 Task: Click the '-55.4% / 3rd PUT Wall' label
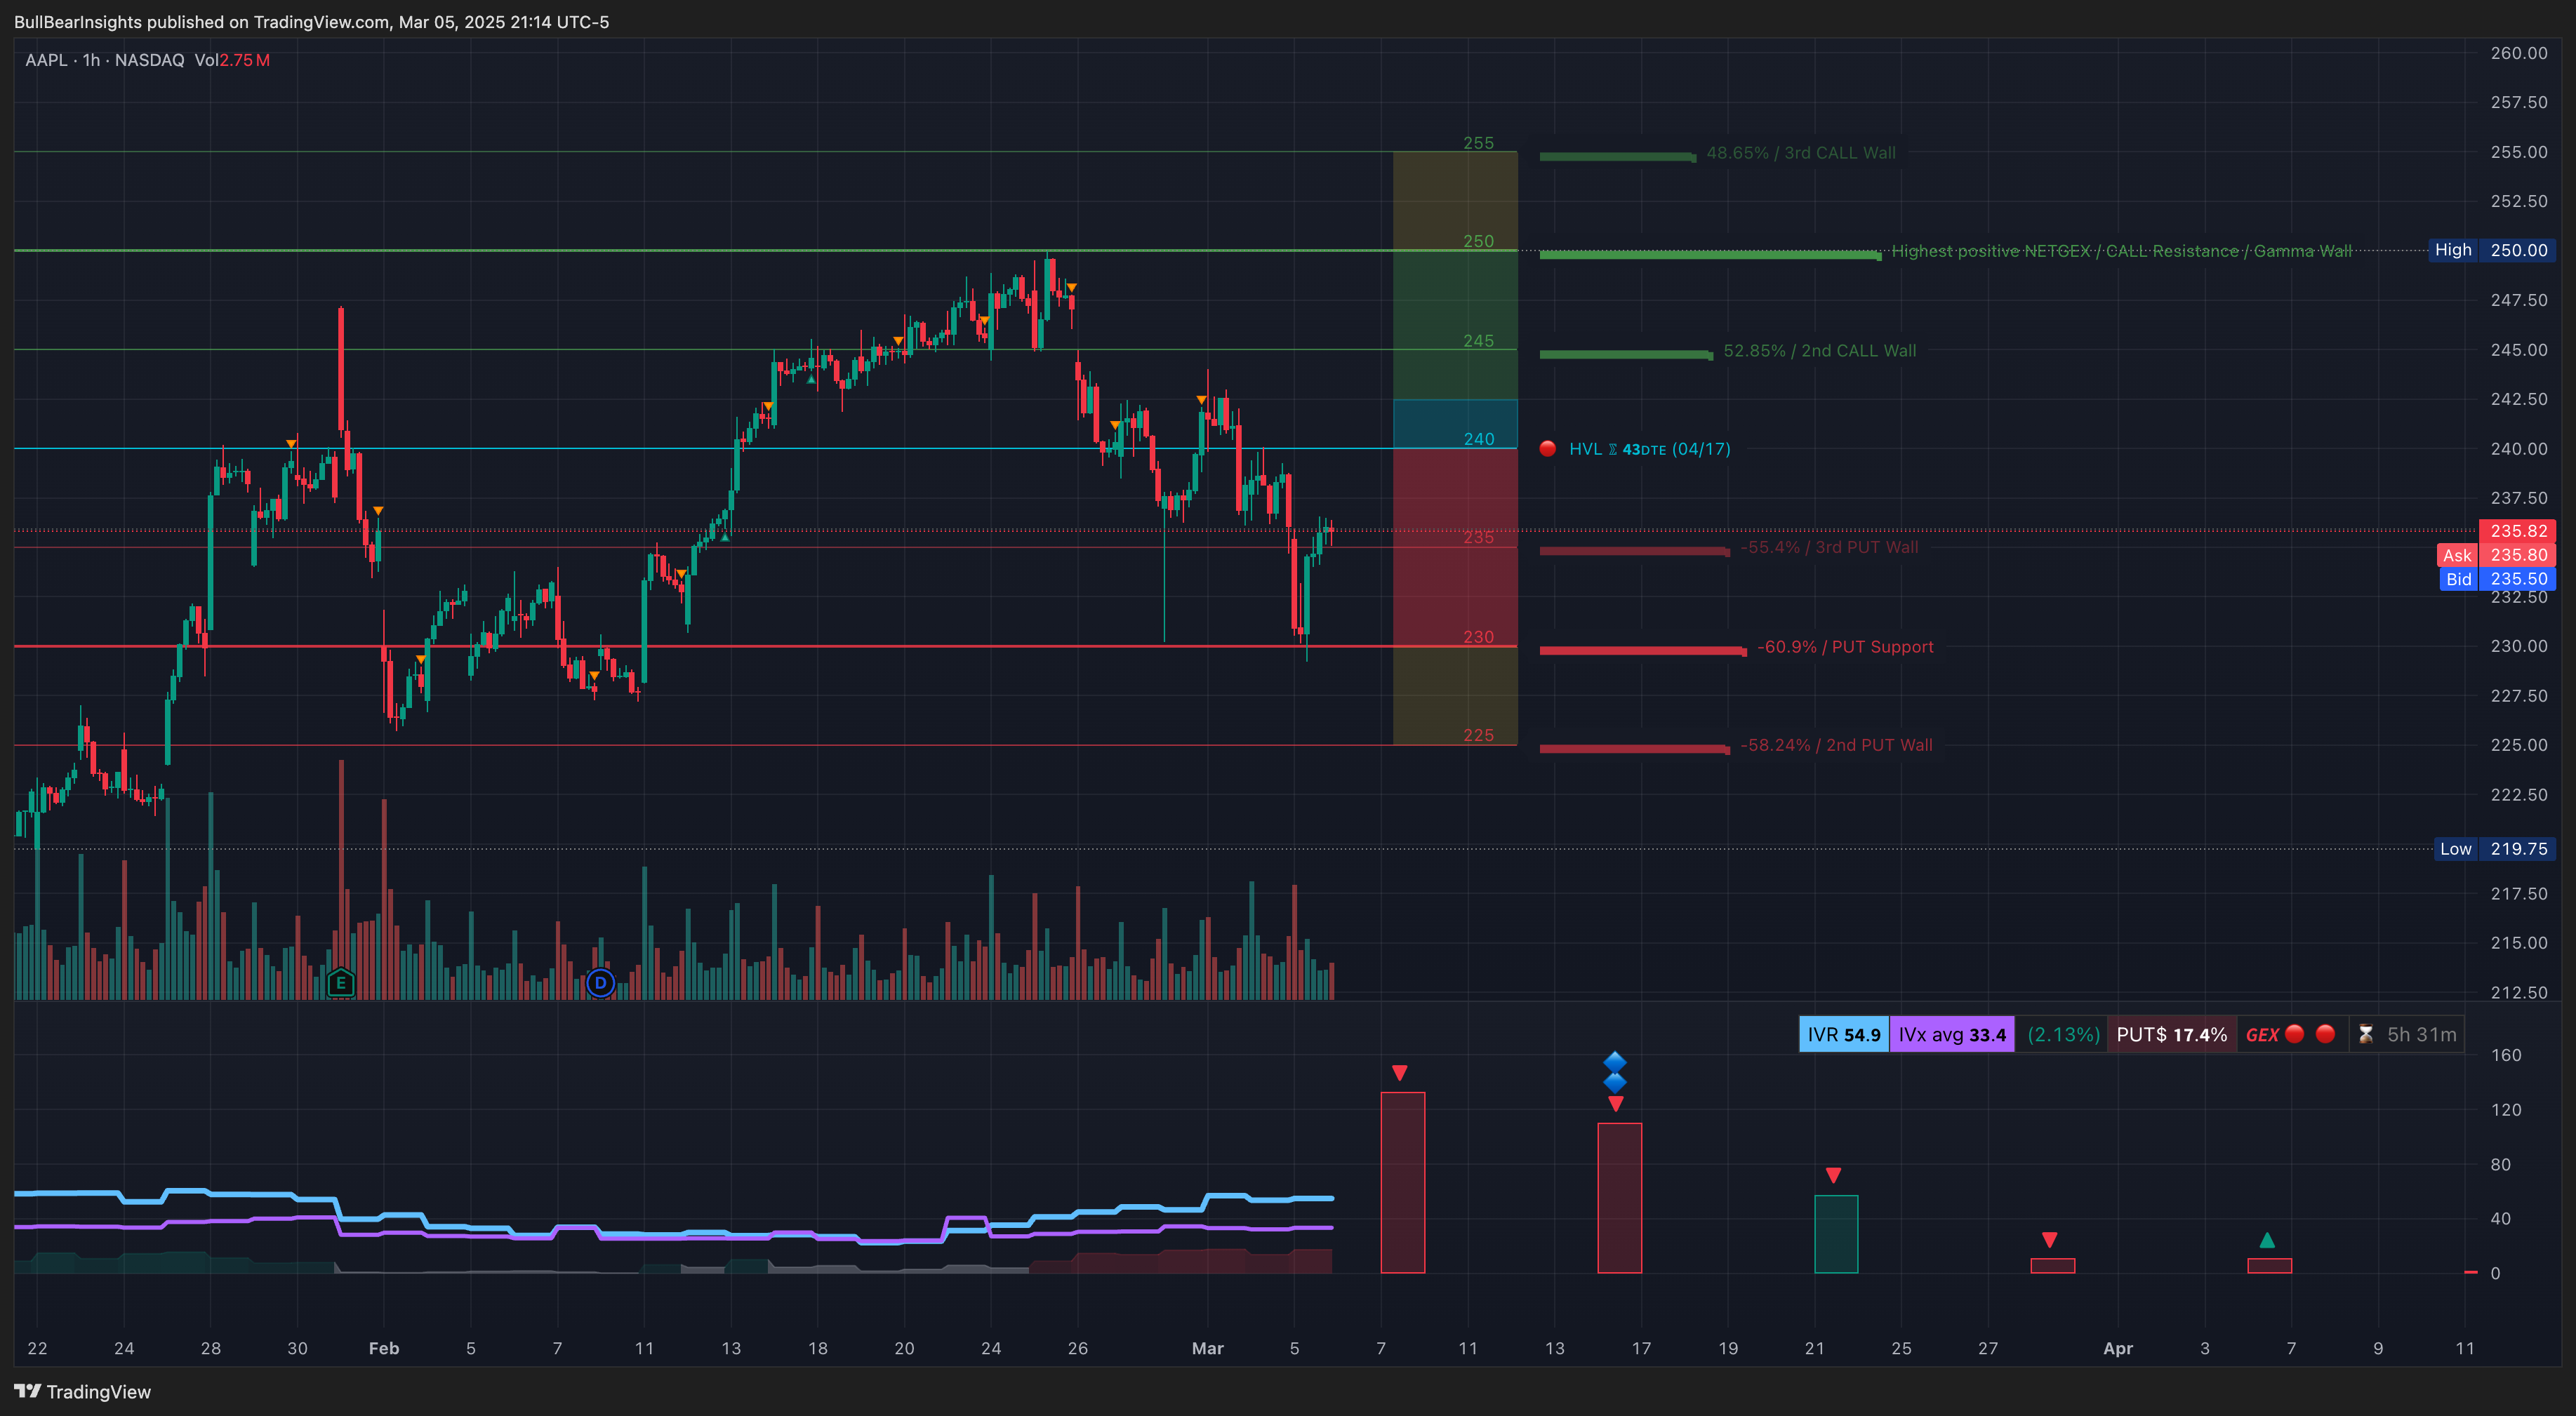click(x=1829, y=547)
